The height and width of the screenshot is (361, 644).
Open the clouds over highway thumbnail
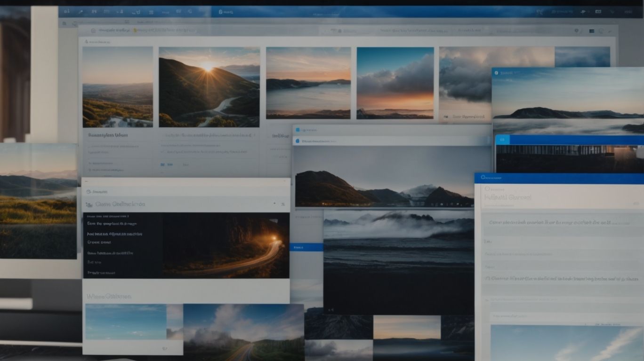243,332
